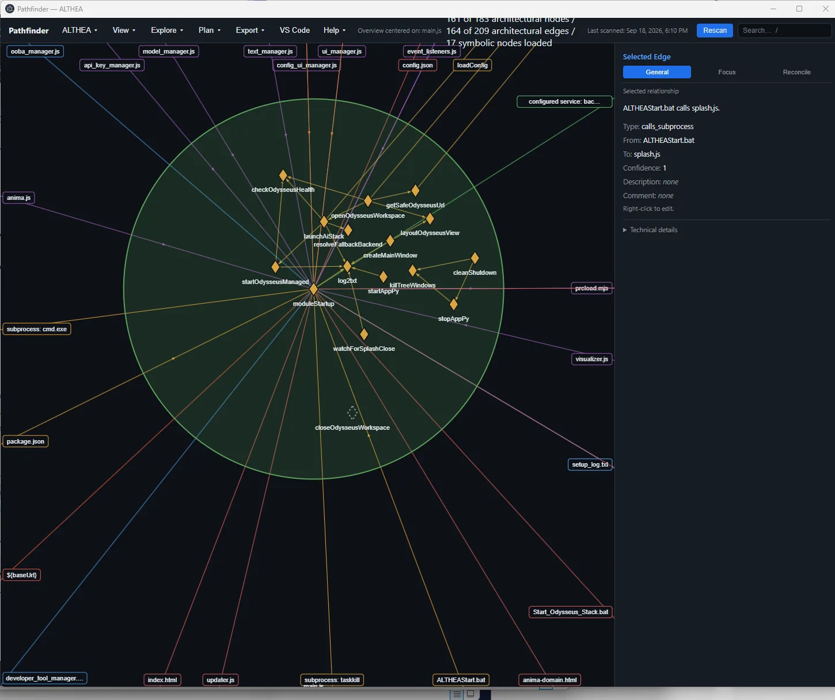Viewport: 835px width, 700px height.
Task: Select the resolveFallbackBackend diamond node
Action: pos(348,230)
